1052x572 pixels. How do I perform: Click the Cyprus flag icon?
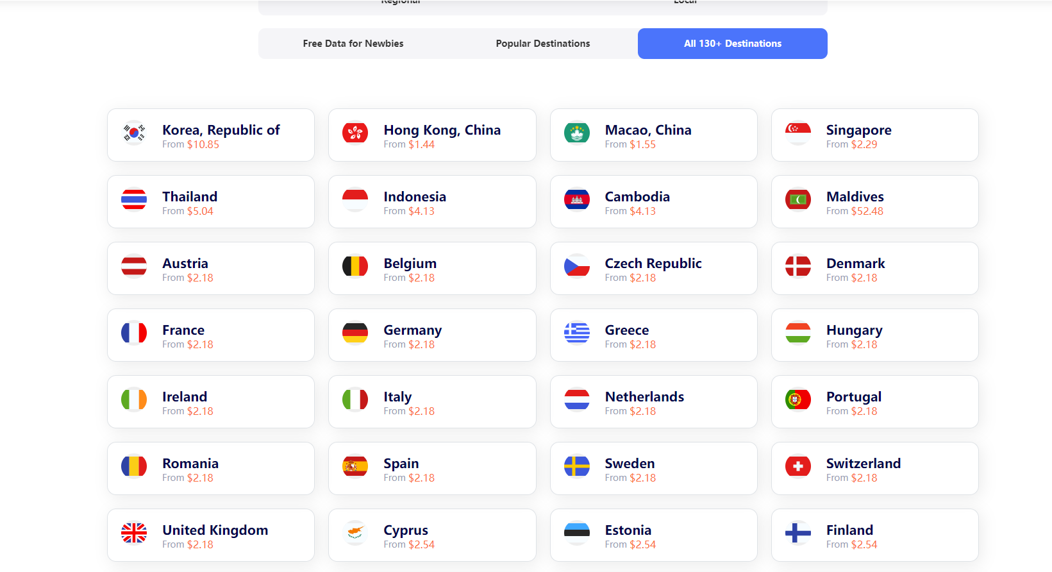click(x=355, y=534)
